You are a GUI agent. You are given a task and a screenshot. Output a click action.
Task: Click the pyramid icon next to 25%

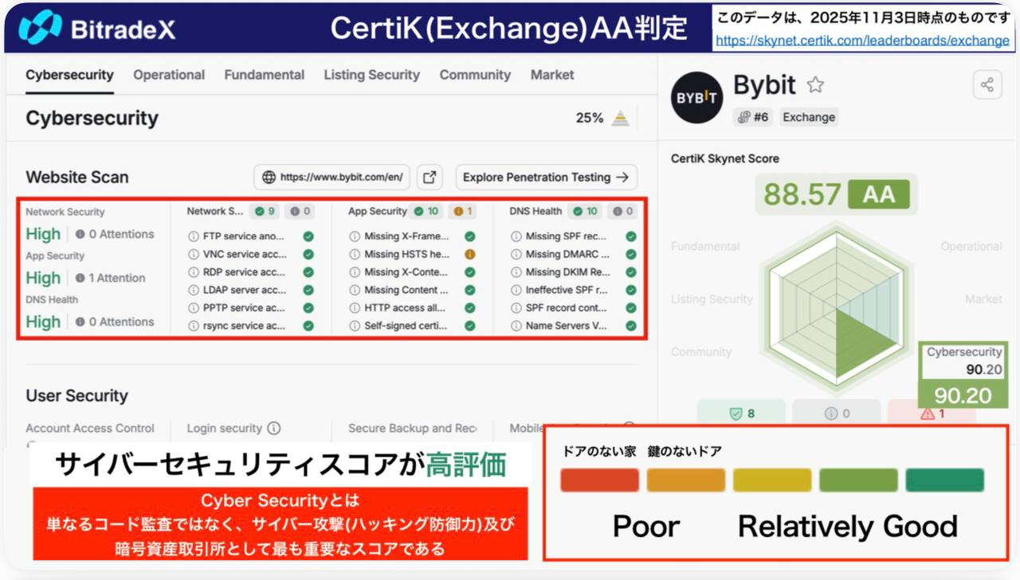(621, 119)
